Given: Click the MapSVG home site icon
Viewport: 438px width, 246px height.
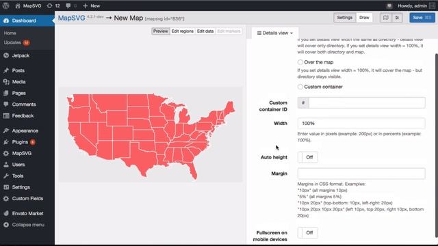Looking at the screenshot, I should point(18,5).
